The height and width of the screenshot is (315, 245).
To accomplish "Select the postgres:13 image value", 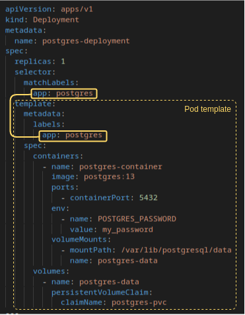I will 109,177.
